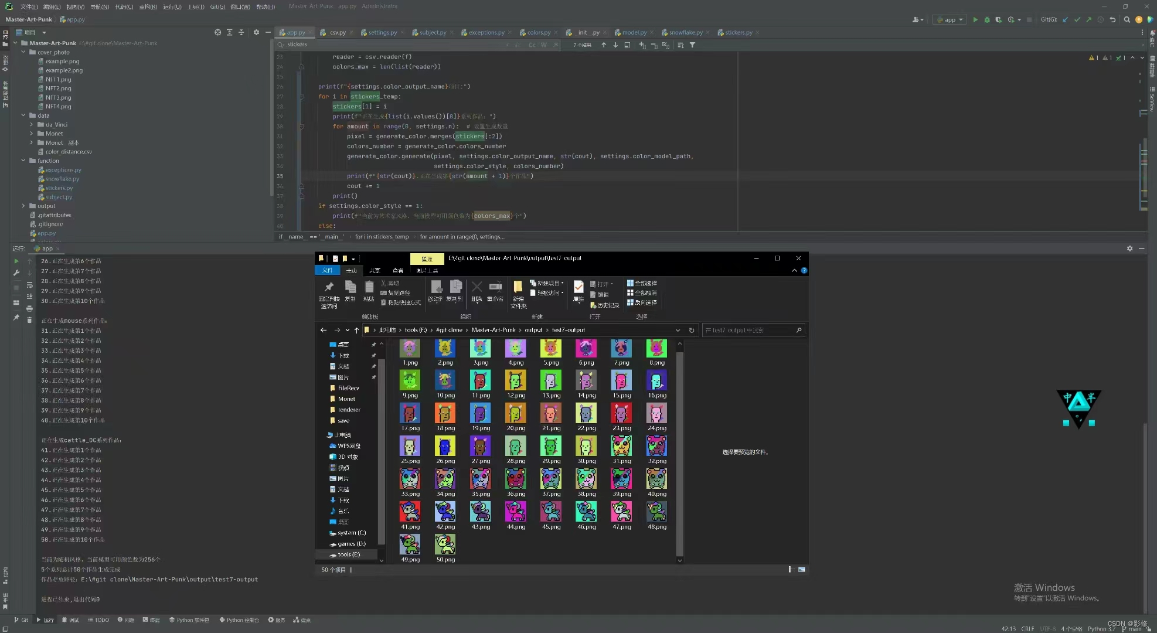The width and height of the screenshot is (1157, 633).
Task: Toggle whole words (W) in the search bar
Action: pos(544,45)
